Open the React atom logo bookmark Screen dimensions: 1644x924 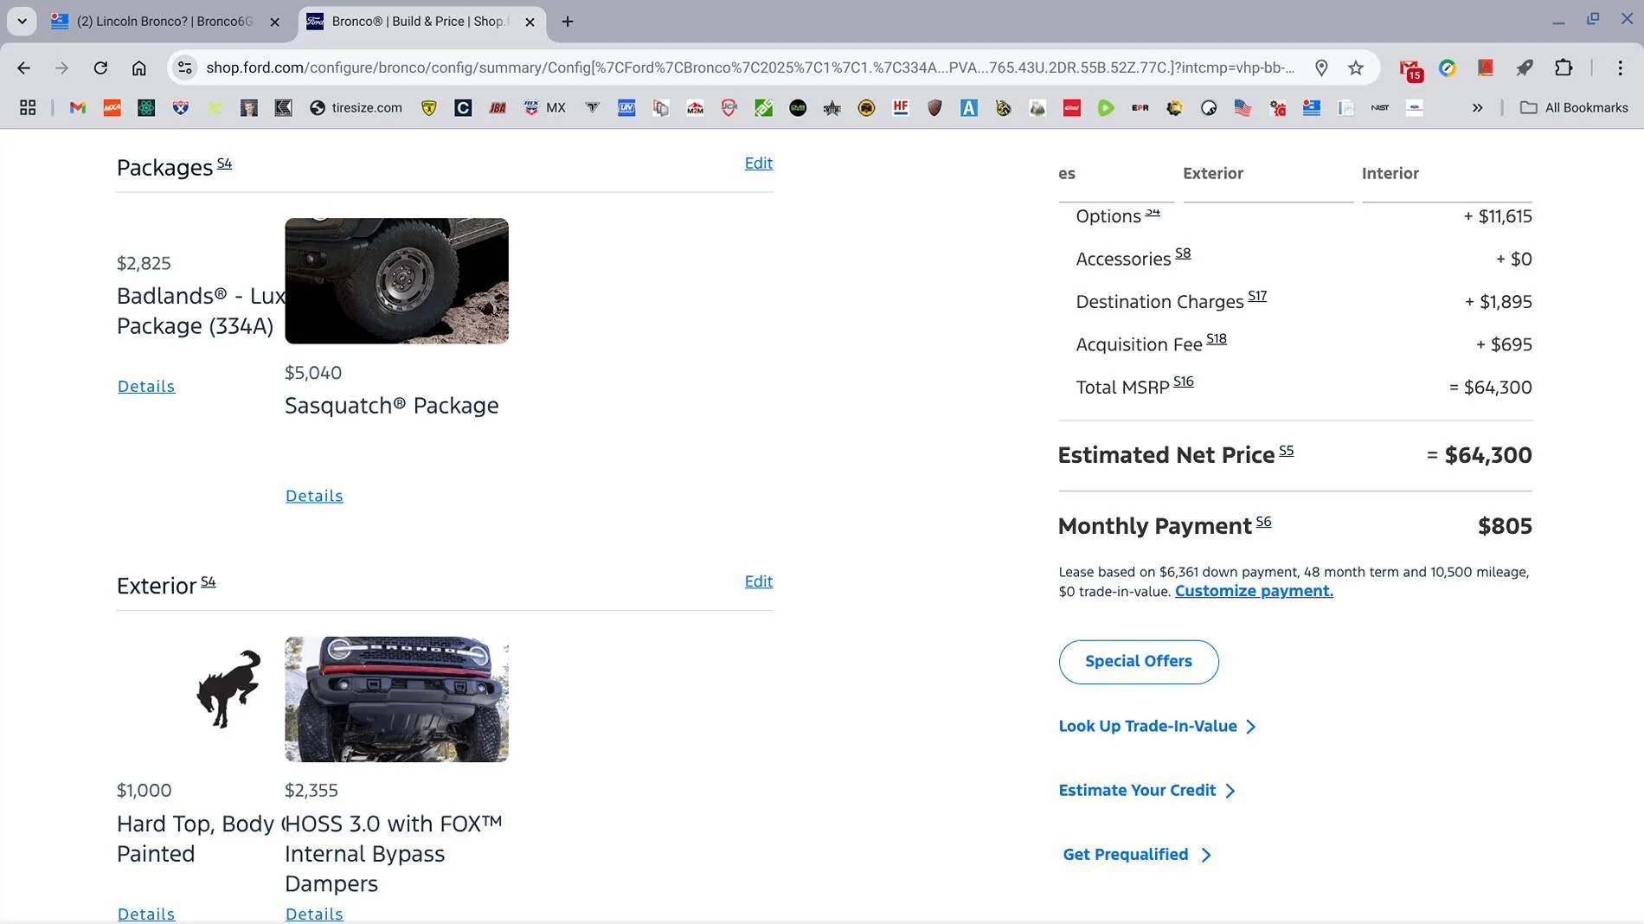click(146, 107)
